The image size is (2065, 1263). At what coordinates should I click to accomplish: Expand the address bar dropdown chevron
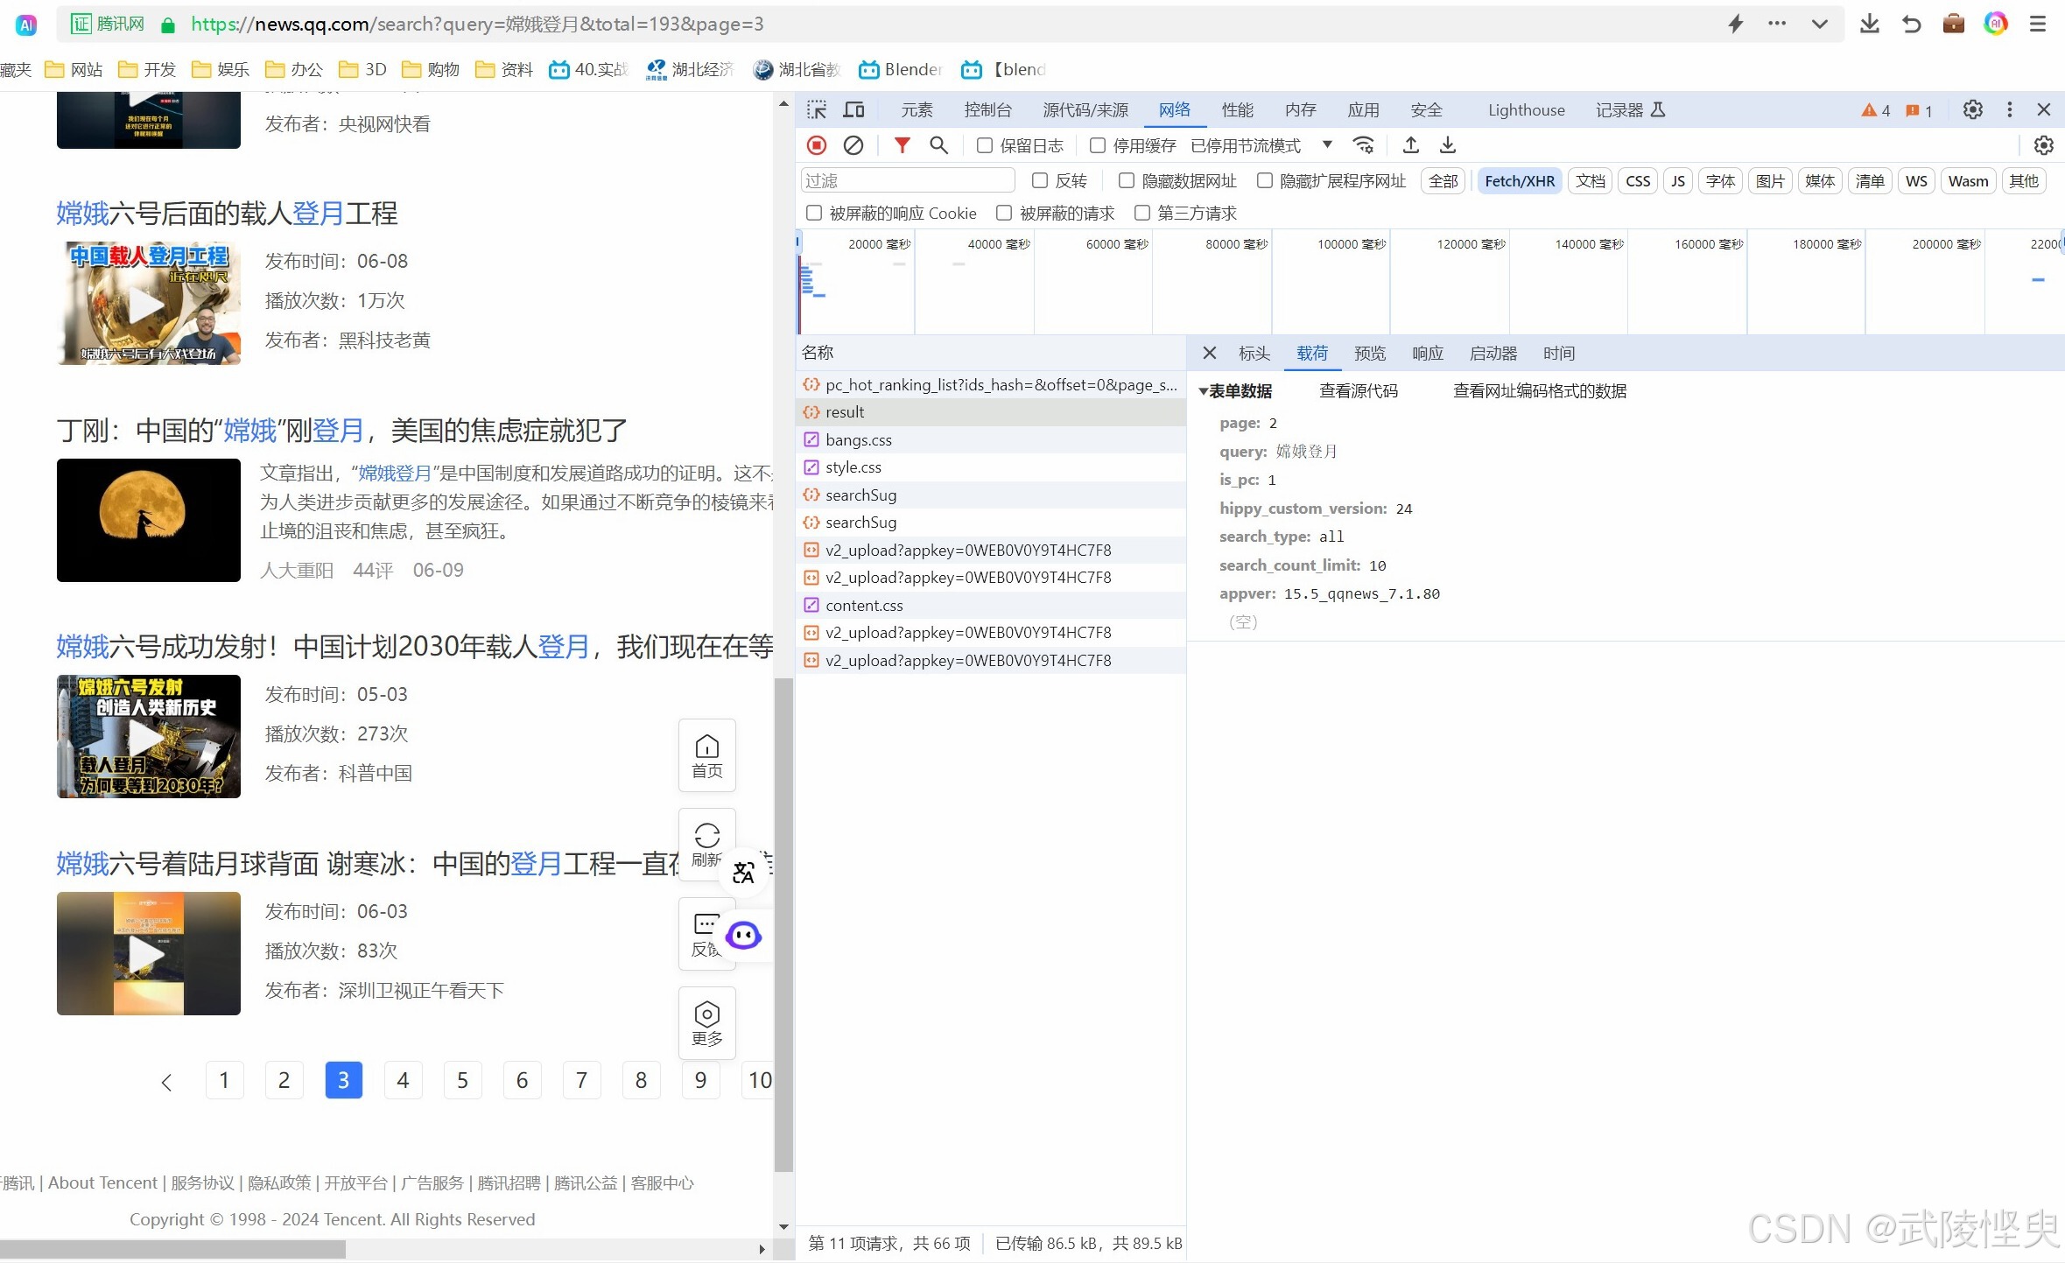pyautogui.click(x=1819, y=24)
